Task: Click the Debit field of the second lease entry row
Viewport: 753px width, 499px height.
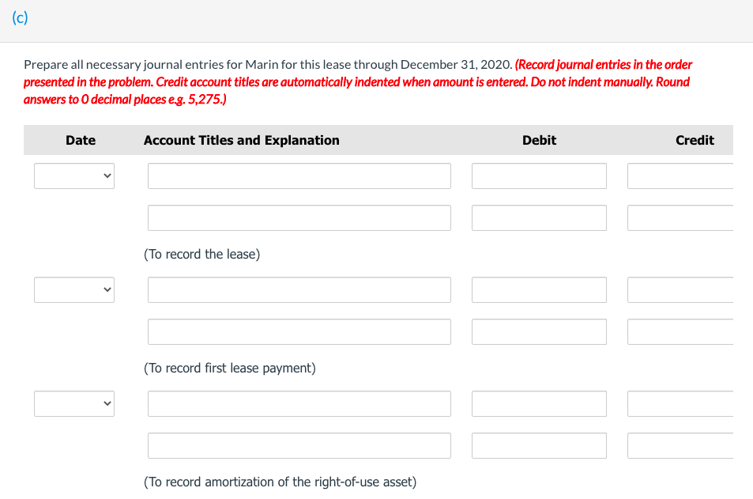Action: point(538,217)
